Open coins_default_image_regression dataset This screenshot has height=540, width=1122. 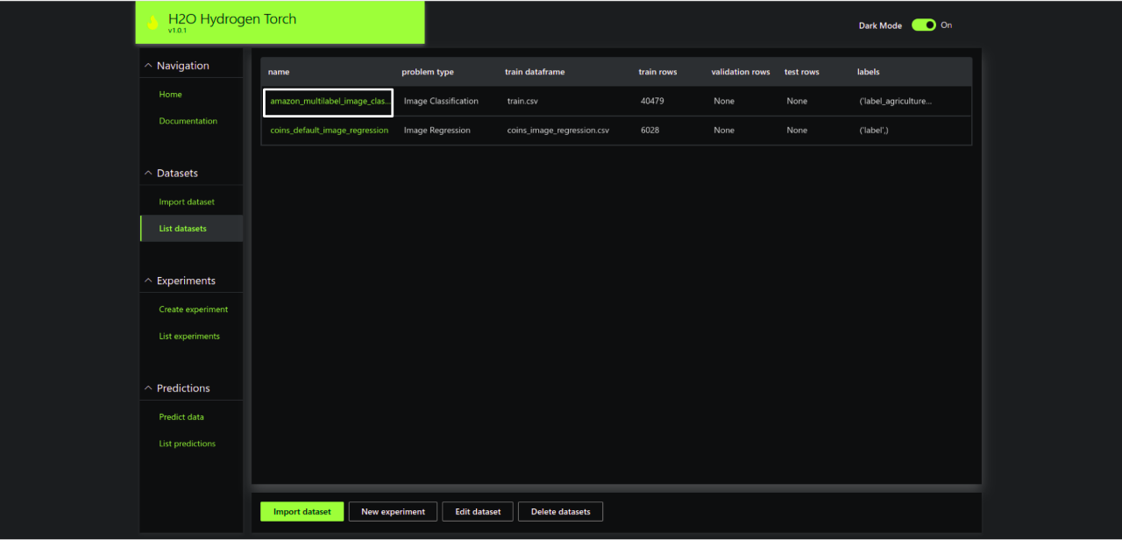[329, 131]
